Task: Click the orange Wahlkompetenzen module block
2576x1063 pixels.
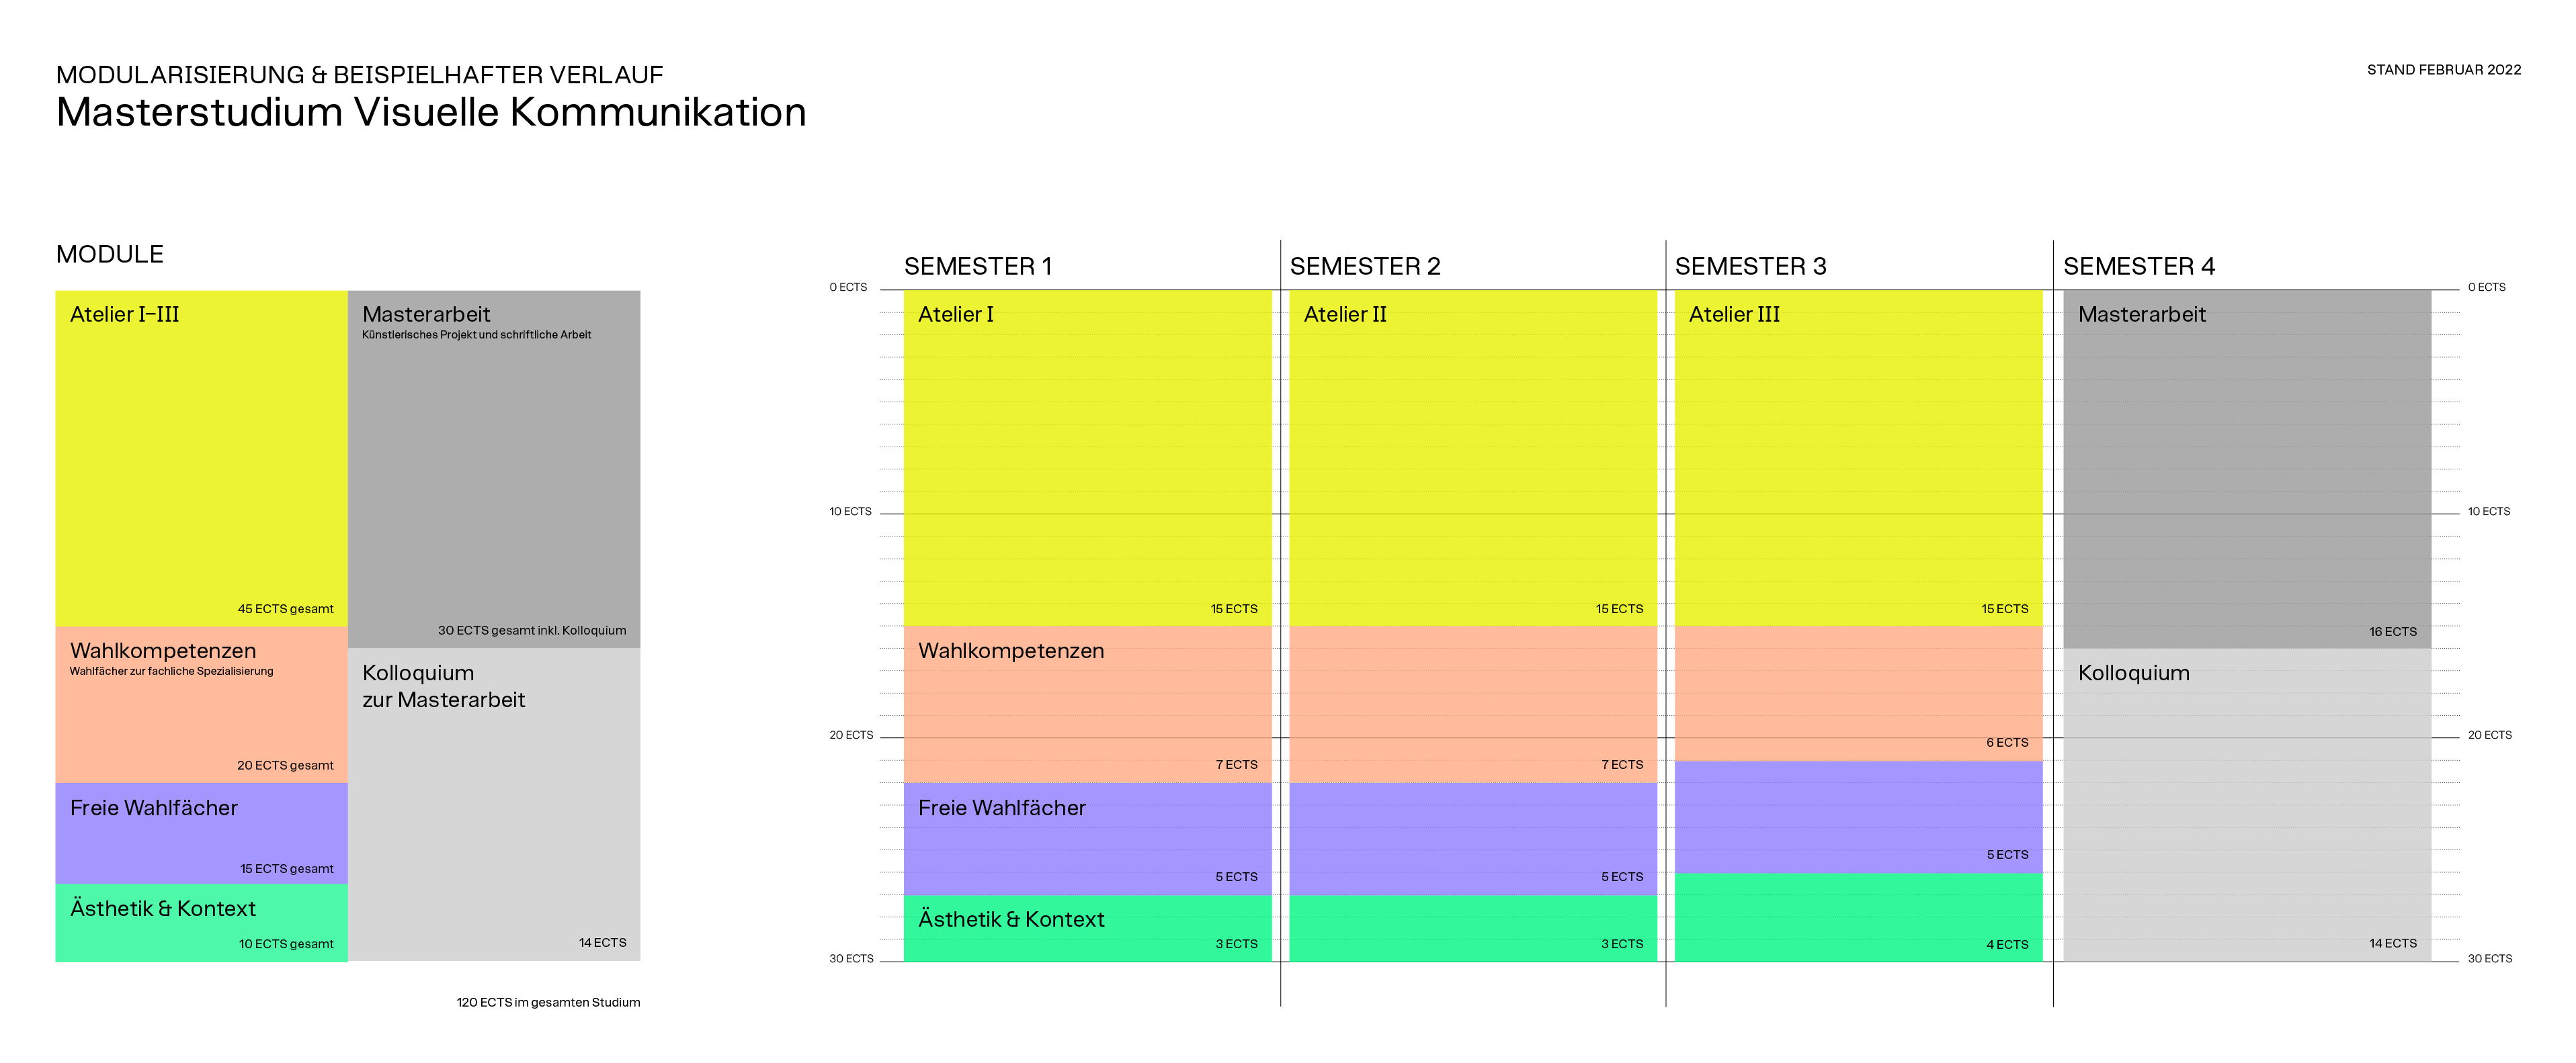Action: [201, 704]
